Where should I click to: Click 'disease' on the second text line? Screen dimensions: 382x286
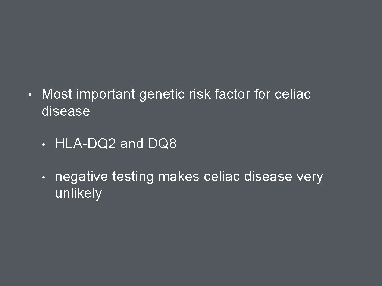coord(66,111)
